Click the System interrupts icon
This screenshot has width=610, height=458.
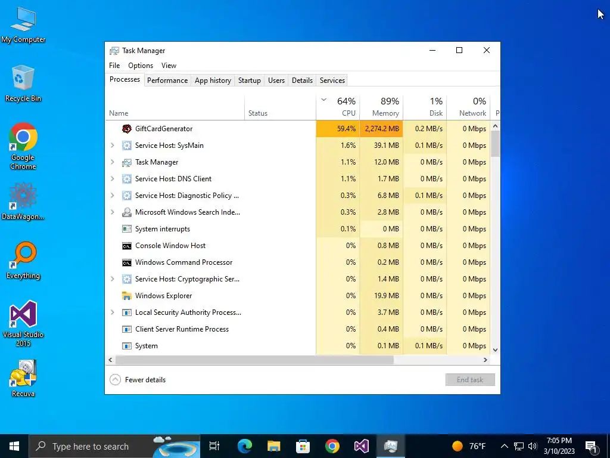coord(126,229)
